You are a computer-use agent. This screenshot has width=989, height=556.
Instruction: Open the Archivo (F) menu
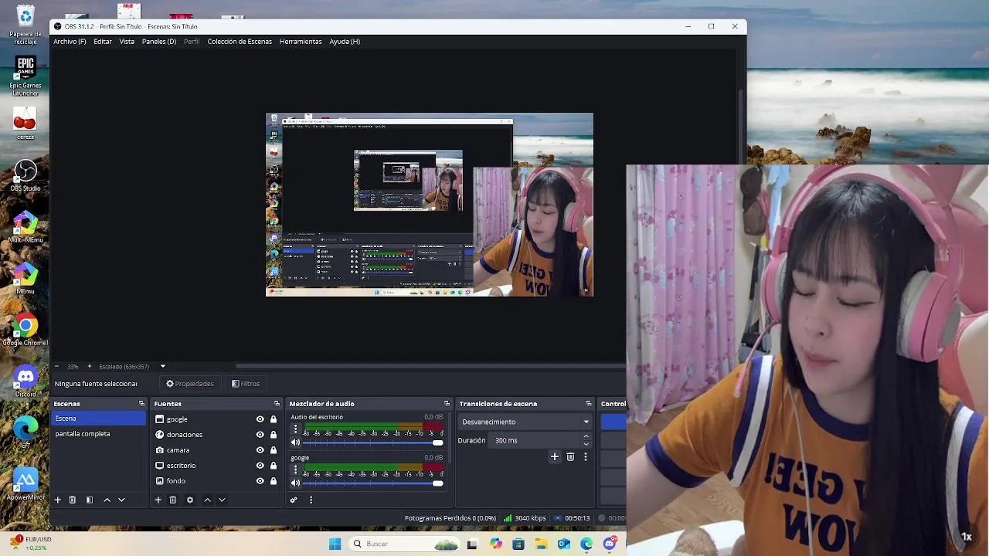click(x=70, y=42)
